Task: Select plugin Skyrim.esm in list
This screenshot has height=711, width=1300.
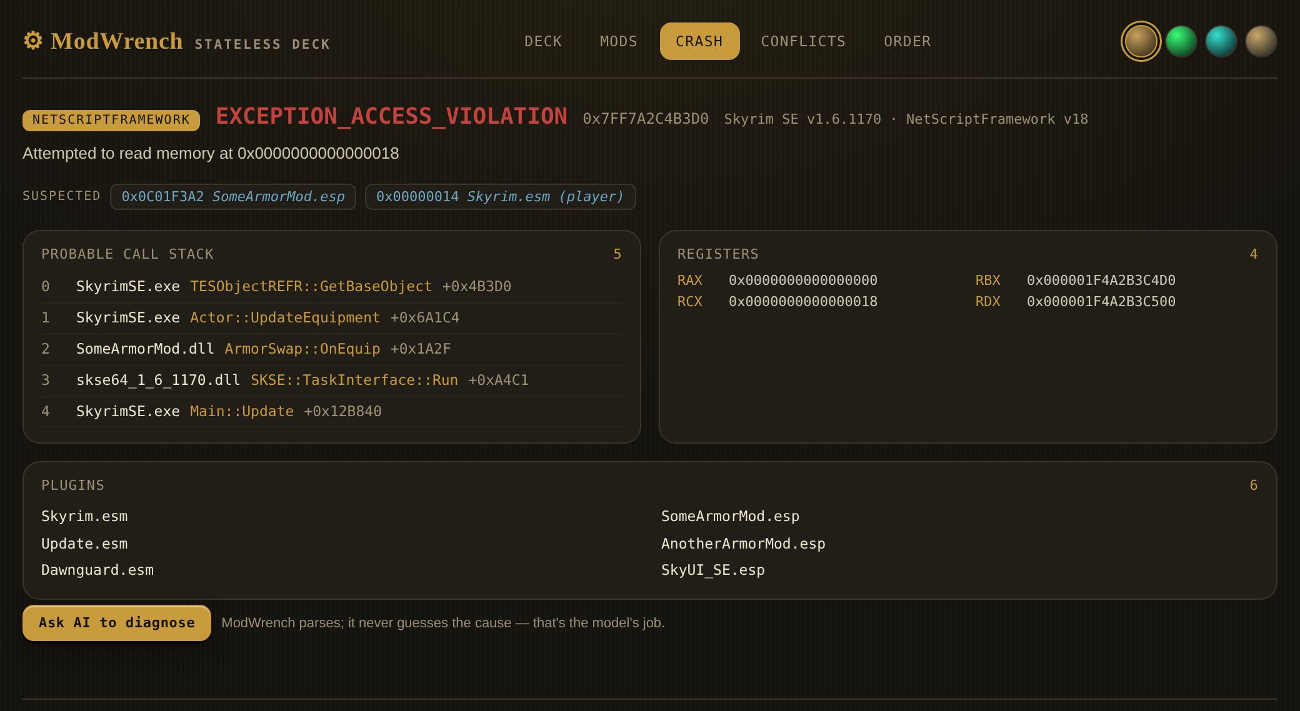Action: click(84, 516)
